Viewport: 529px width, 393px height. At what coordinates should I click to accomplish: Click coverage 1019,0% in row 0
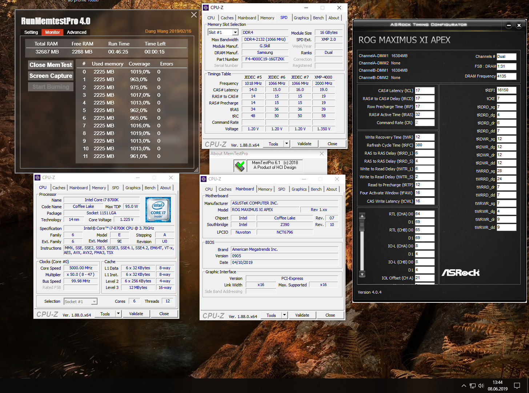click(140, 72)
